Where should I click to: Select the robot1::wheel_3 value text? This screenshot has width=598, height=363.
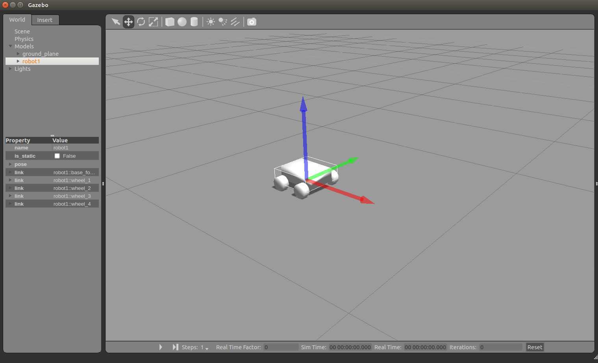[x=72, y=196]
